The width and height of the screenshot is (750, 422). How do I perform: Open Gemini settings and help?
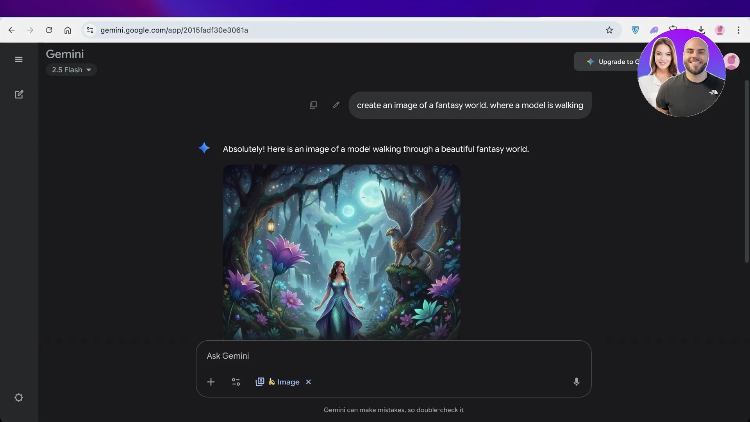click(19, 397)
